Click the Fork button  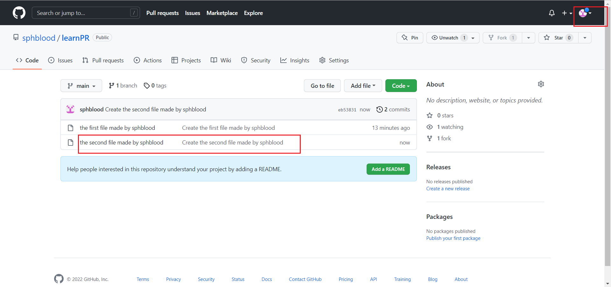(502, 38)
